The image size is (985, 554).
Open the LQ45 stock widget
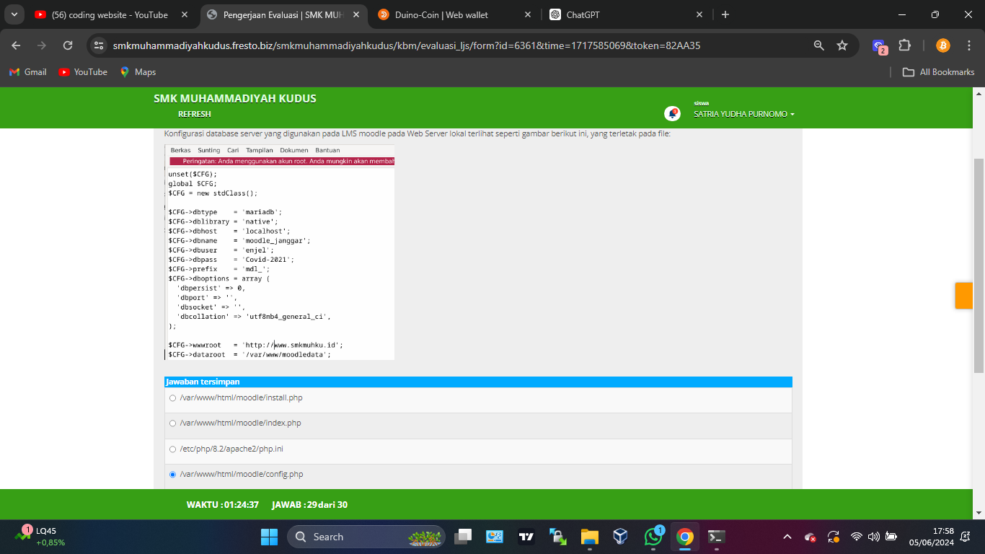coord(42,537)
